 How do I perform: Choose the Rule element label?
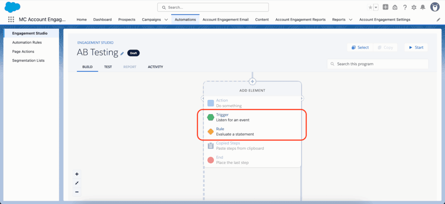[x=220, y=129]
